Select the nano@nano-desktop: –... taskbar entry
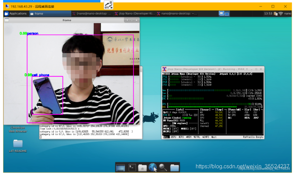 [x=177, y=14]
